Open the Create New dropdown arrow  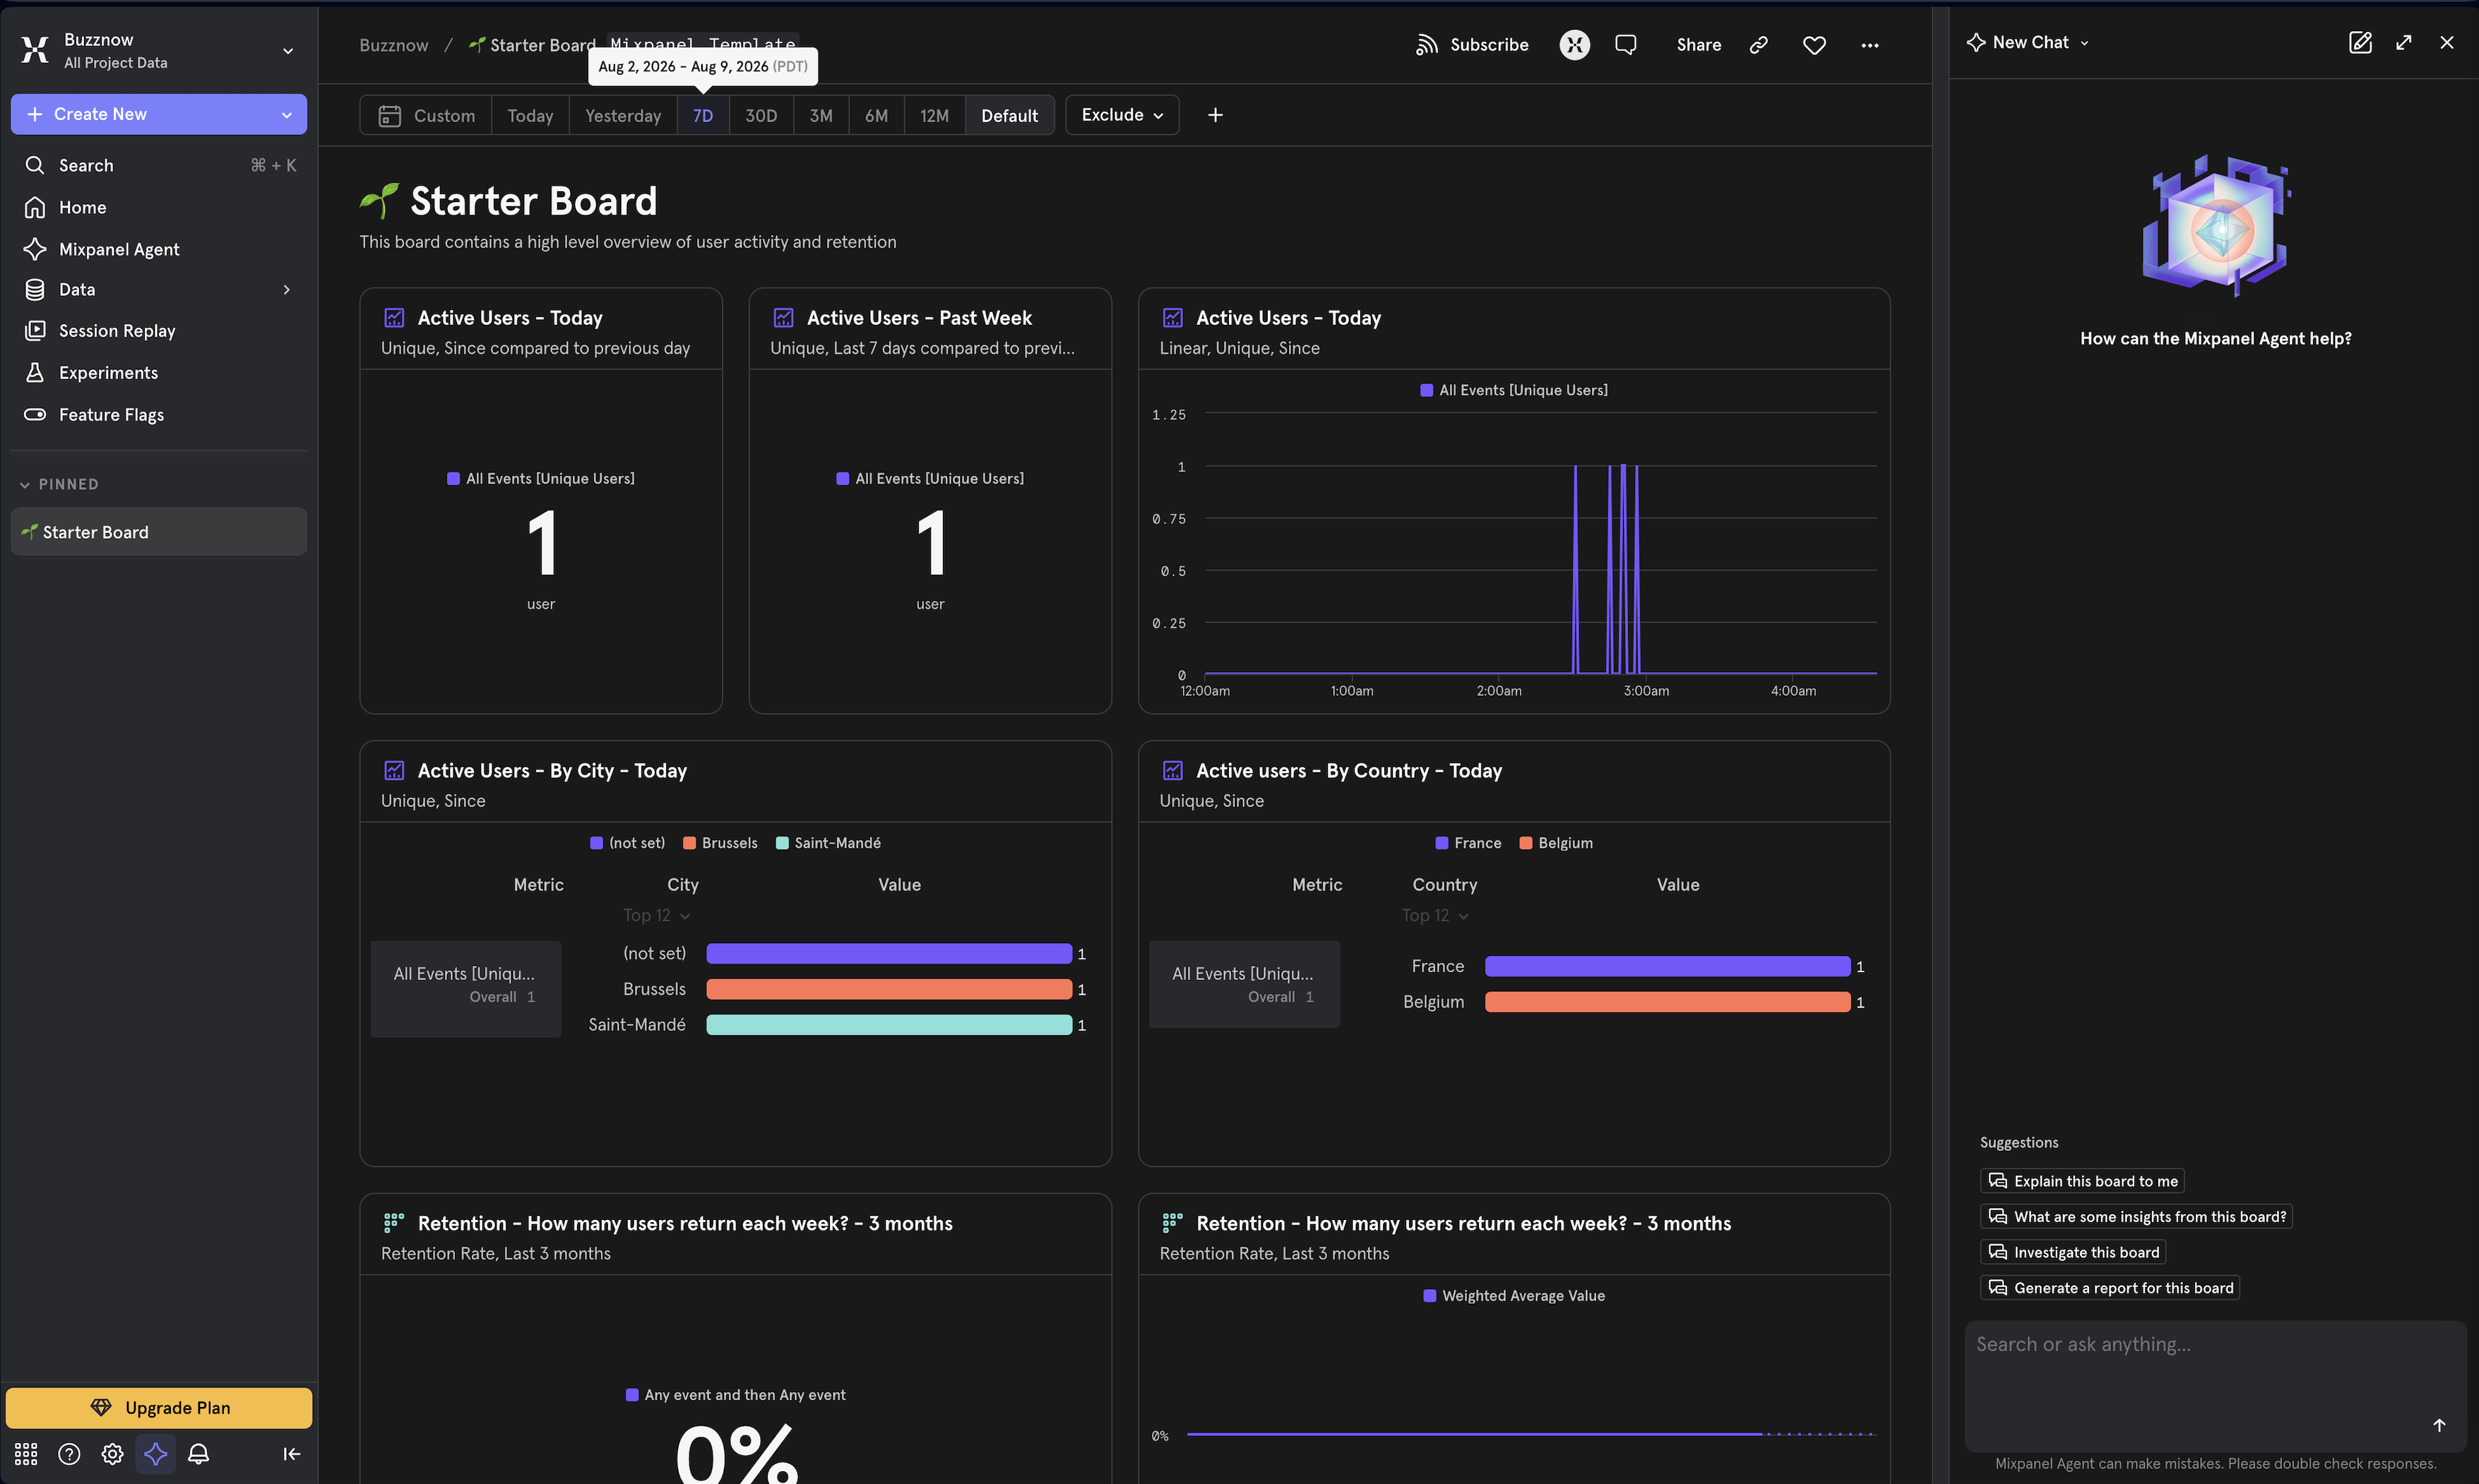[287, 115]
